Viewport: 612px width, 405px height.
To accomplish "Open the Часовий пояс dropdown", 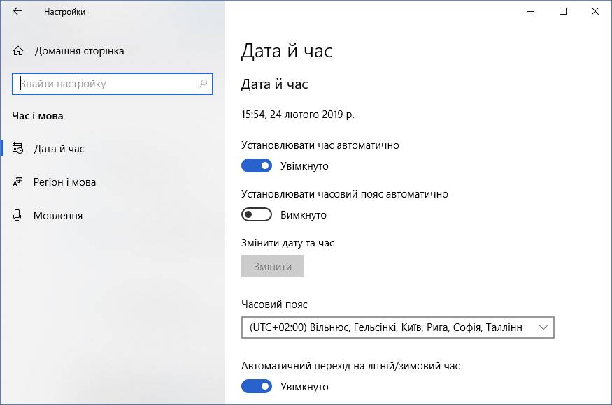I will click(398, 327).
